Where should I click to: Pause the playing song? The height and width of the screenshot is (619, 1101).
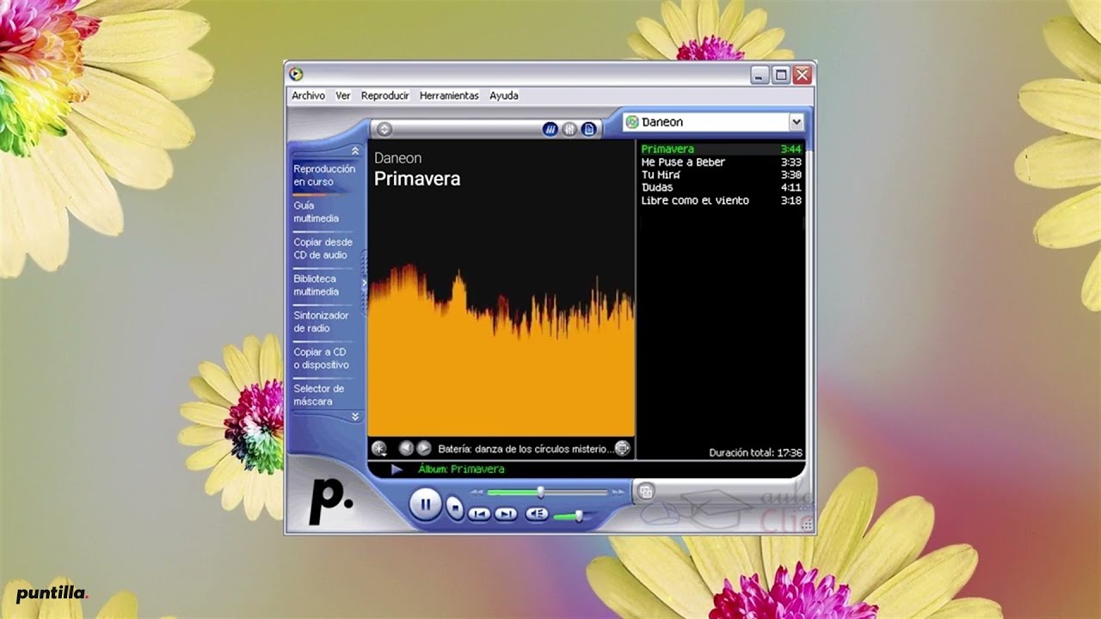[x=425, y=505]
